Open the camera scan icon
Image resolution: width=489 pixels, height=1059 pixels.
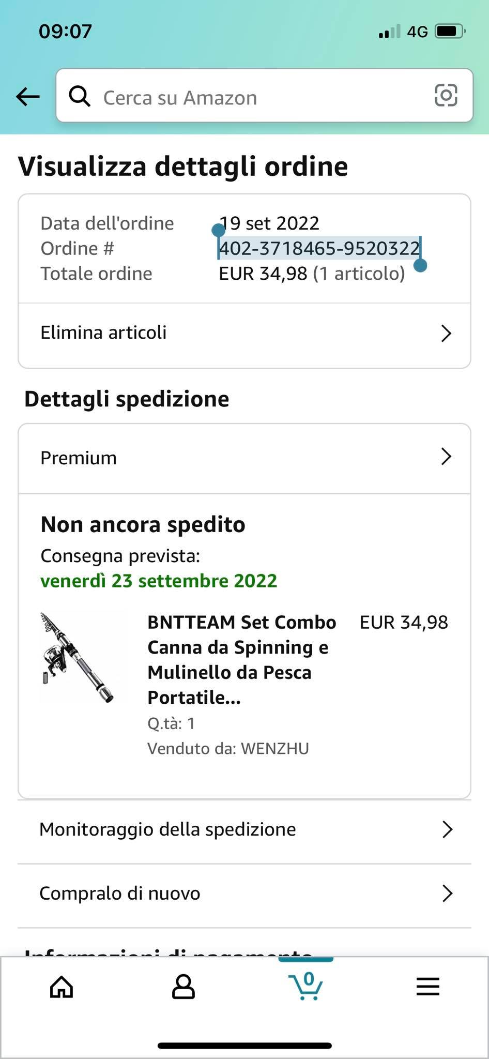[x=446, y=96]
